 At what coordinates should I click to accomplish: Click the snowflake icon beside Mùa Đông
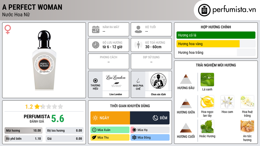[134, 137]
